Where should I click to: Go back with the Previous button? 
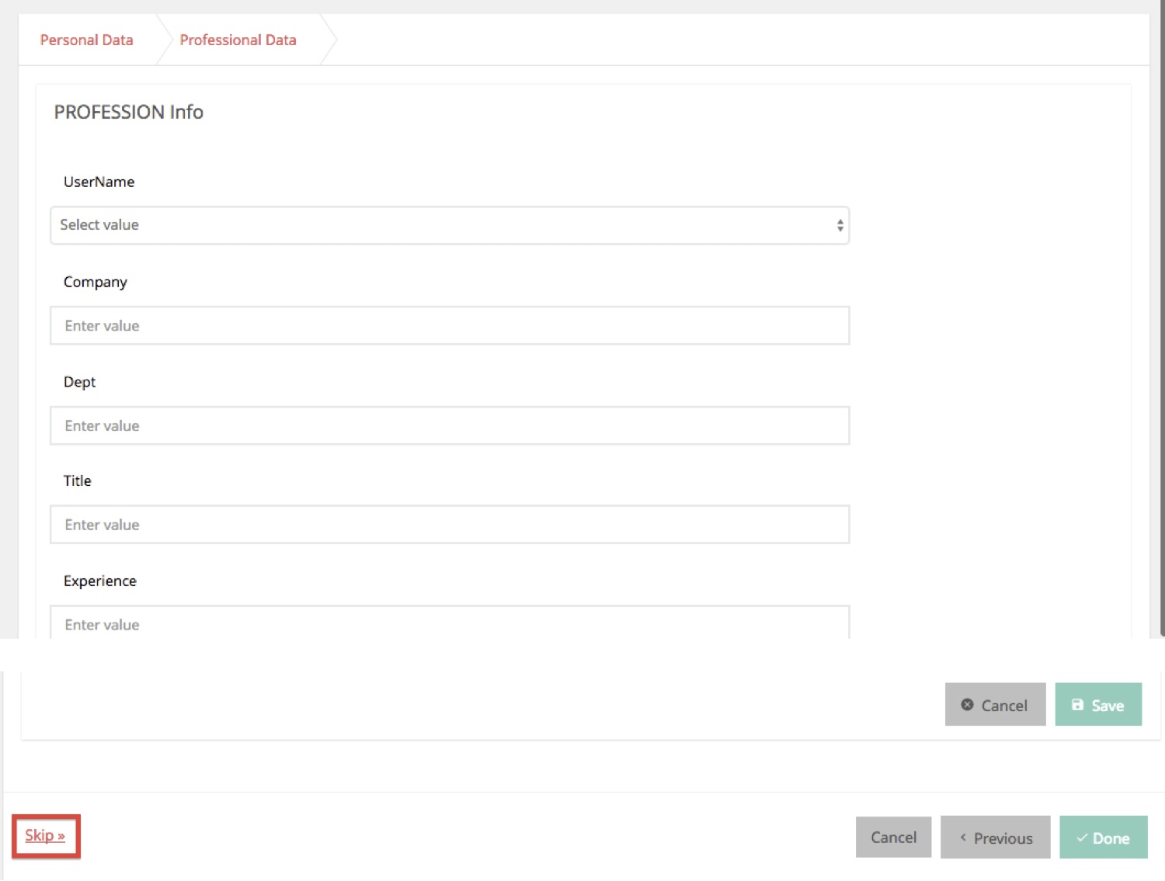(995, 838)
